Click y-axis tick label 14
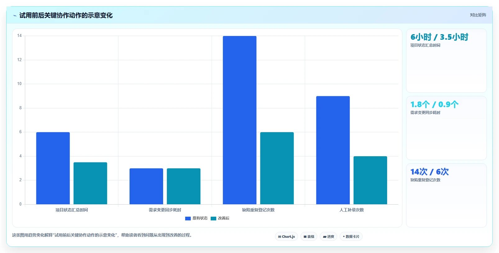499x253 pixels. point(20,36)
